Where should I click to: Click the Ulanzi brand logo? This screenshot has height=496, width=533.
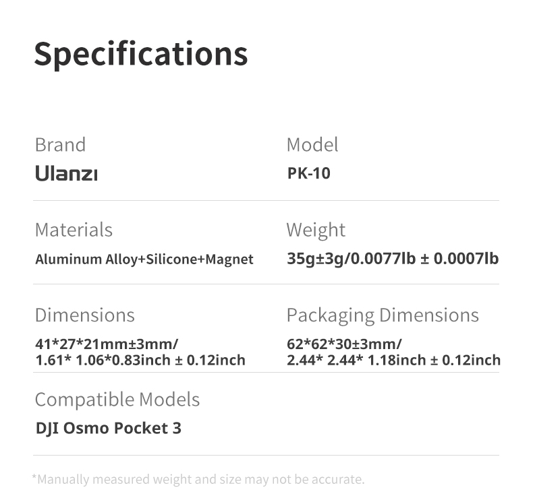(x=66, y=174)
